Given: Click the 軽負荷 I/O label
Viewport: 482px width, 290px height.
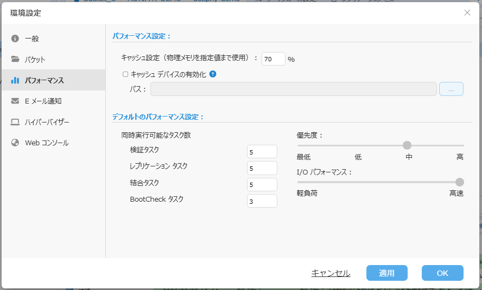Looking at the screenshot, I should point(307,194).
